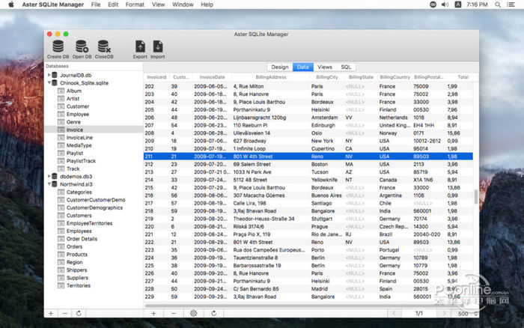Click the JournalDB.db database icon

(55, 75)
